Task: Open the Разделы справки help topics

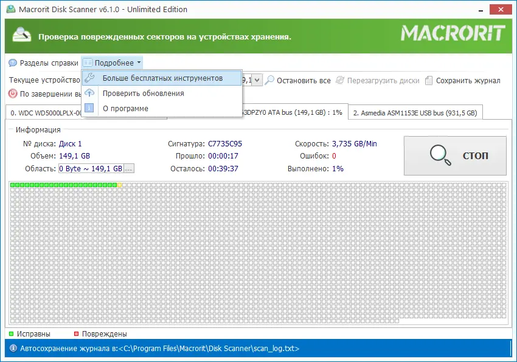Action: (44, 63)
